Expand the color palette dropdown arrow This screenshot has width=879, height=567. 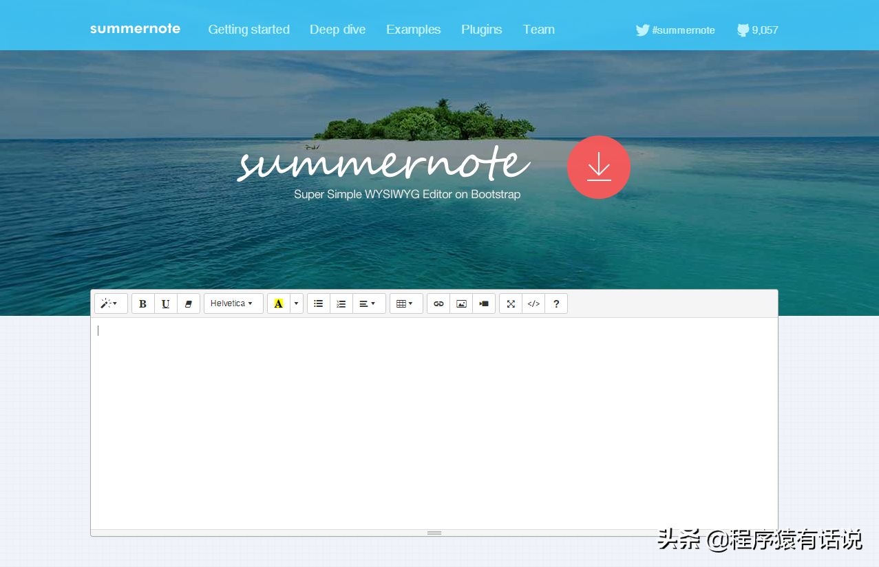tap(297, 303)
